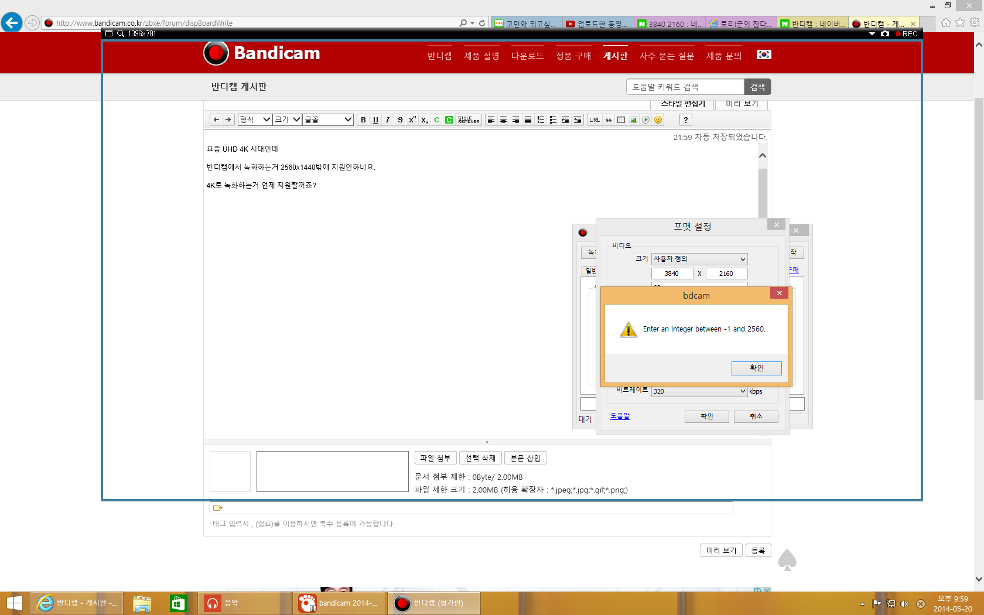Click the 선택 삭제 button
This screenshot has width=984, height=615.
click(480, 458)
